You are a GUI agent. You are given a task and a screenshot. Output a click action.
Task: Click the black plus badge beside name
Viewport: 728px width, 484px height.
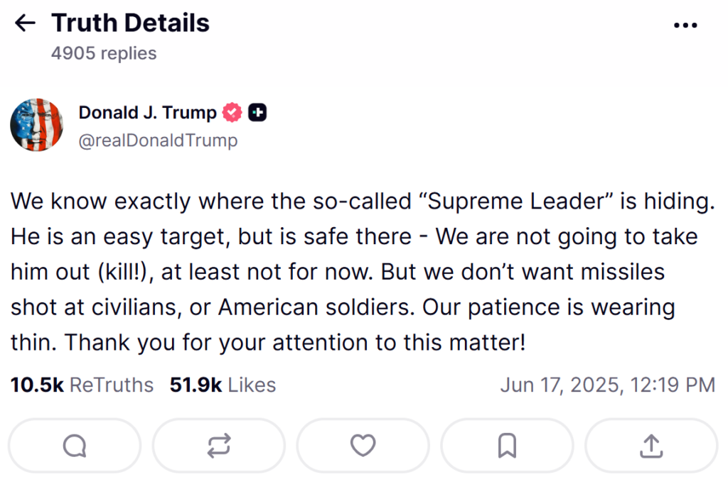point(258,112)
